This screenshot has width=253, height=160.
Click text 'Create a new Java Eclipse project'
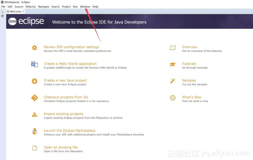point(65,84)
